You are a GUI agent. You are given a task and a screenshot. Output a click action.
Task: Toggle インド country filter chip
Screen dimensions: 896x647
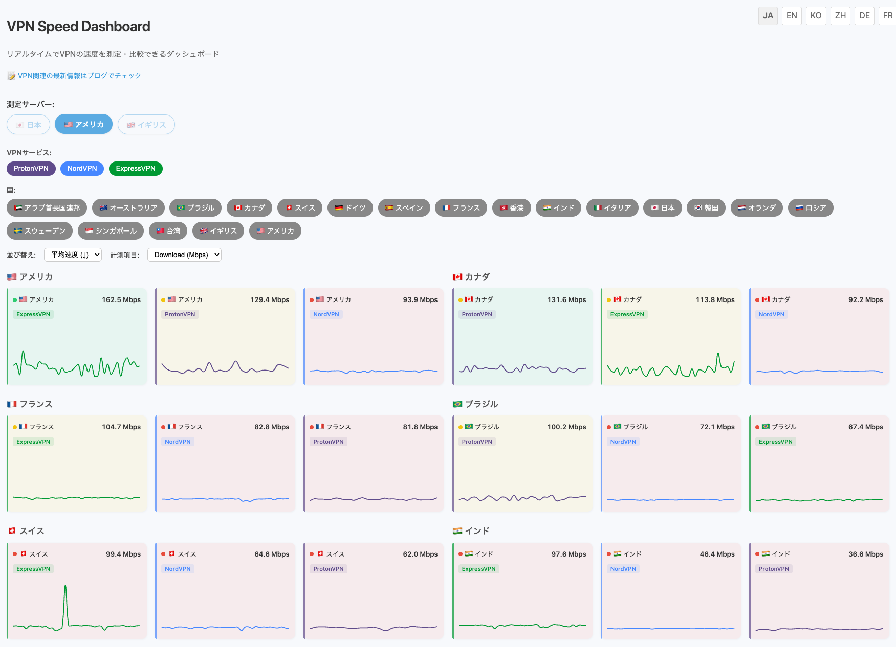558,208
